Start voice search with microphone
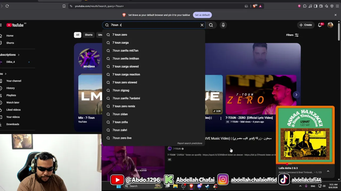The image size is (341, 191). coord(223,25)
